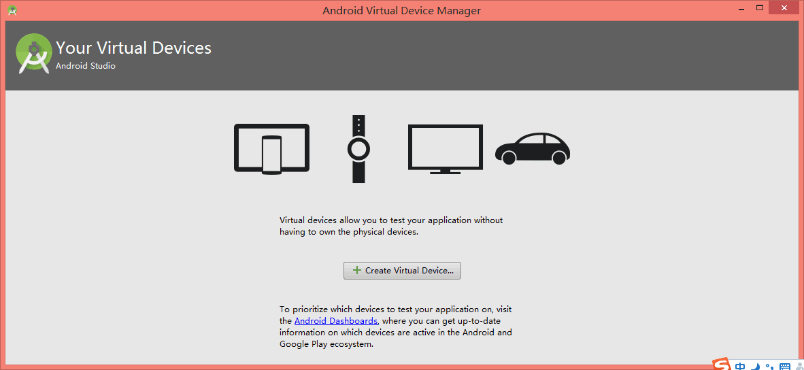The height and width of the screenshot is (370, 804).
Task: Click the Create Virtual Device button
Action: coord(402,271)
